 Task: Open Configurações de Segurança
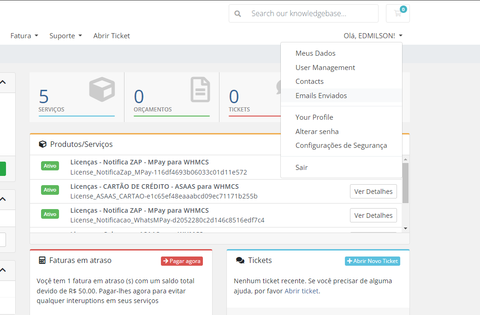[341, 146]
